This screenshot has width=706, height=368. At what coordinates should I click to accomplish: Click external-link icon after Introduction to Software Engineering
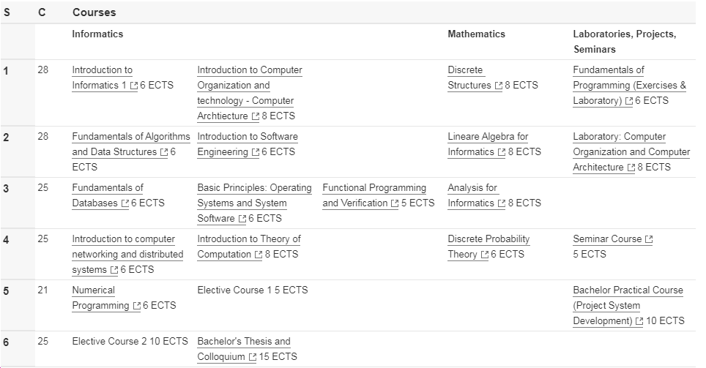[x=256, y=152]
